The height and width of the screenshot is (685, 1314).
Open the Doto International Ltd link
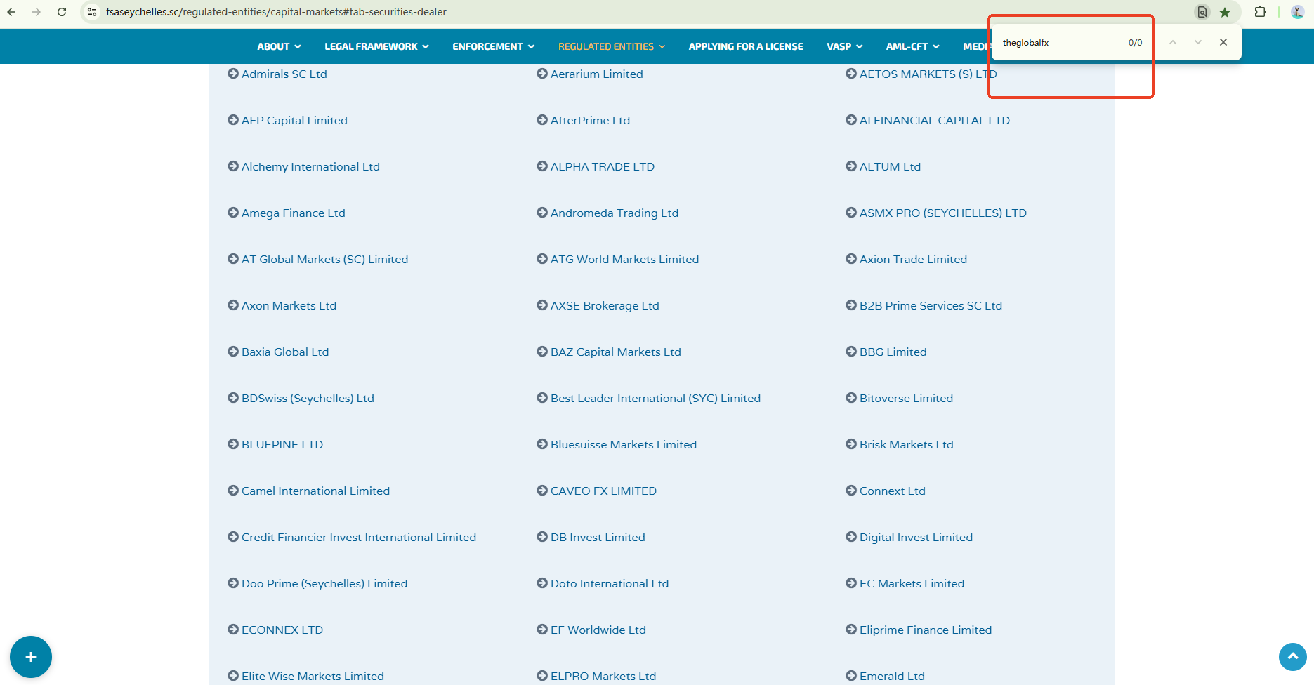point(610,583)
